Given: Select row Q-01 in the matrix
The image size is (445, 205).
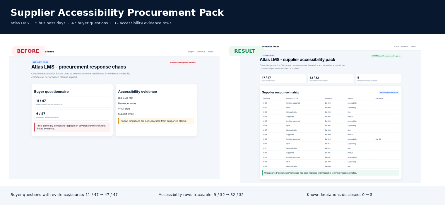Looking at the screenshot, I should pos(331,103).
